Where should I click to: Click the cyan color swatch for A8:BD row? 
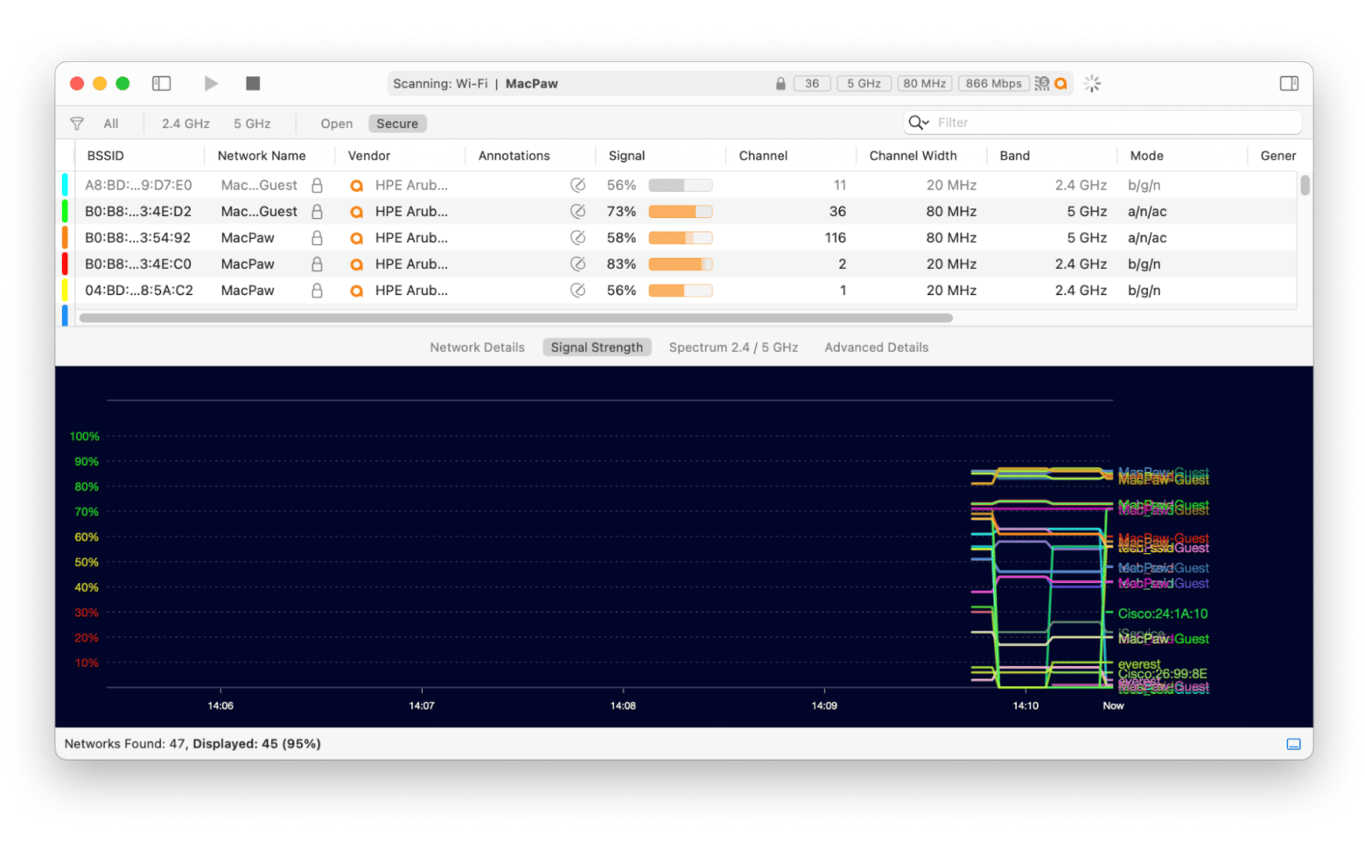(65, 185)
